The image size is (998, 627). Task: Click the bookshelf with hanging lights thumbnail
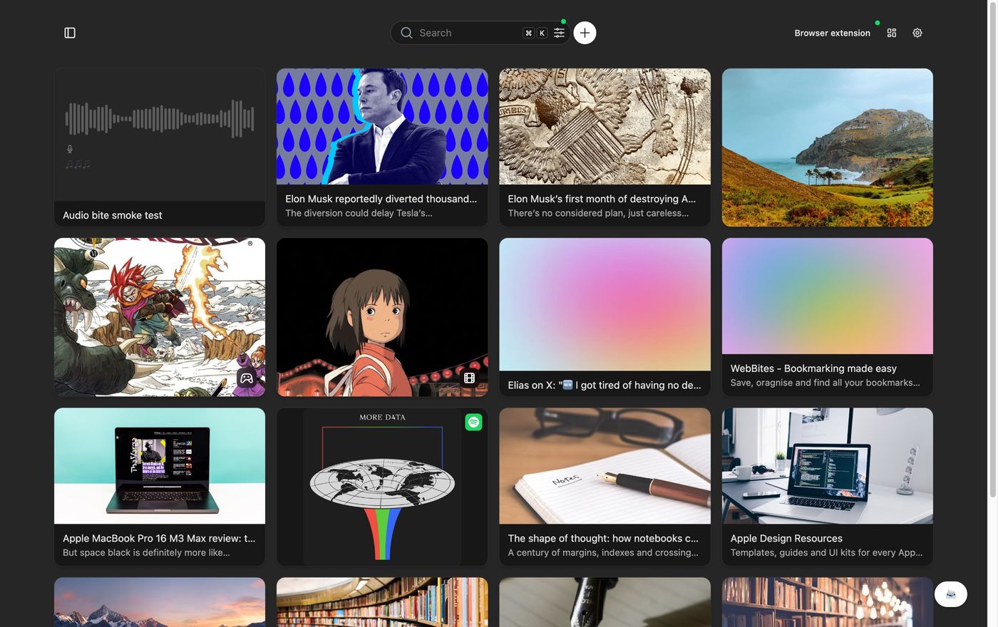[828, 602]
